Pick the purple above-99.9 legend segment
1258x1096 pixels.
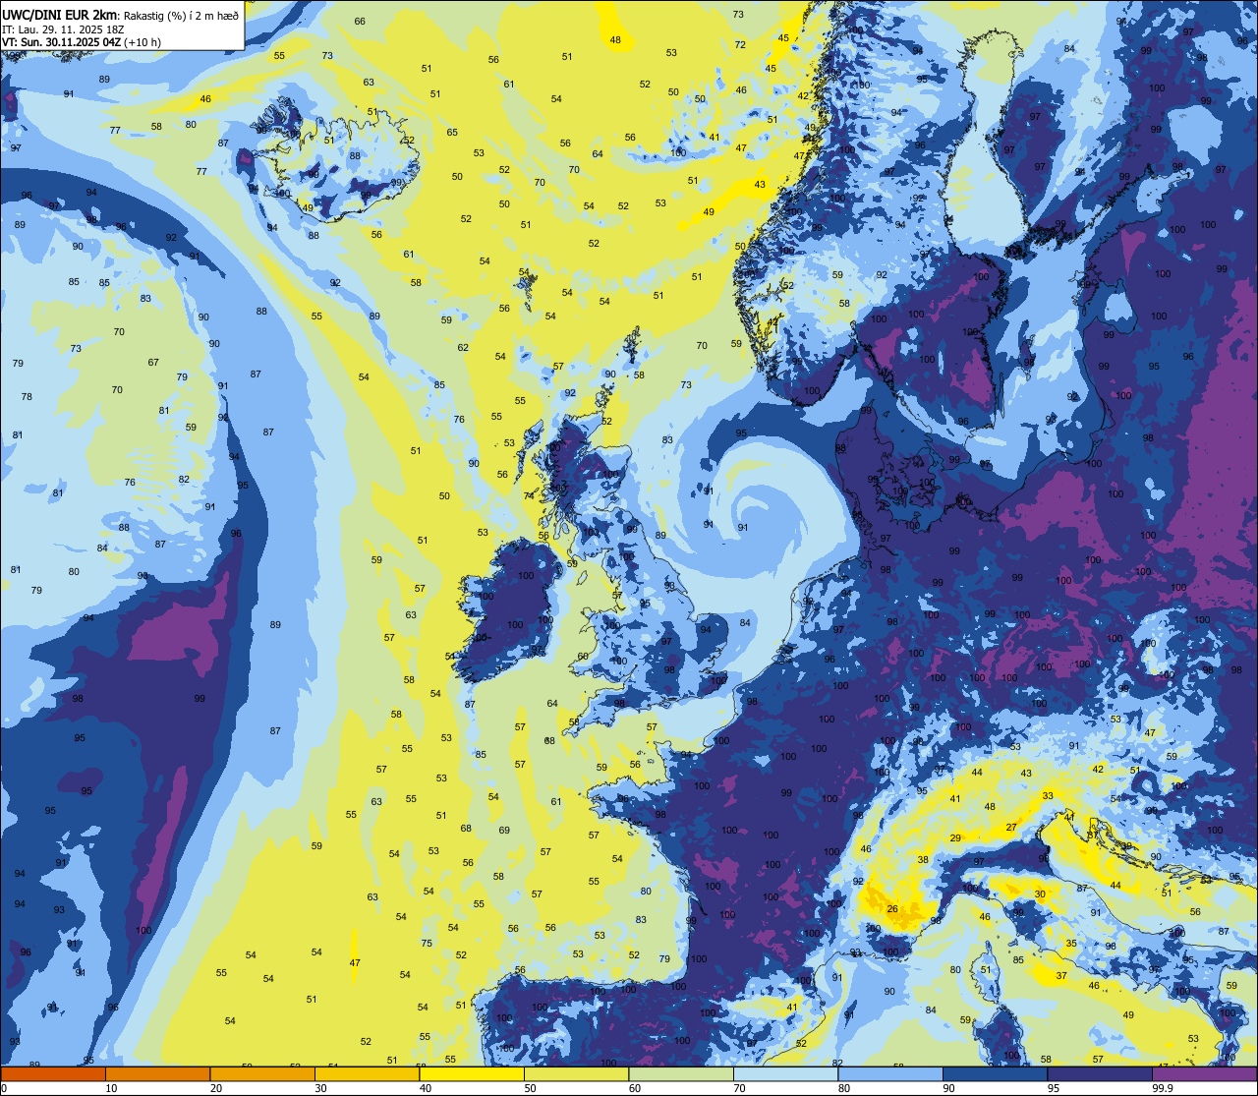point(1204,1073)
